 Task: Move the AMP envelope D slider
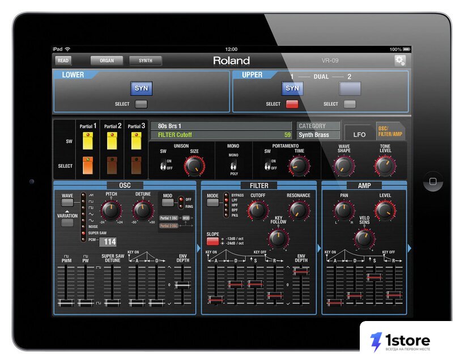click(354, 296)
